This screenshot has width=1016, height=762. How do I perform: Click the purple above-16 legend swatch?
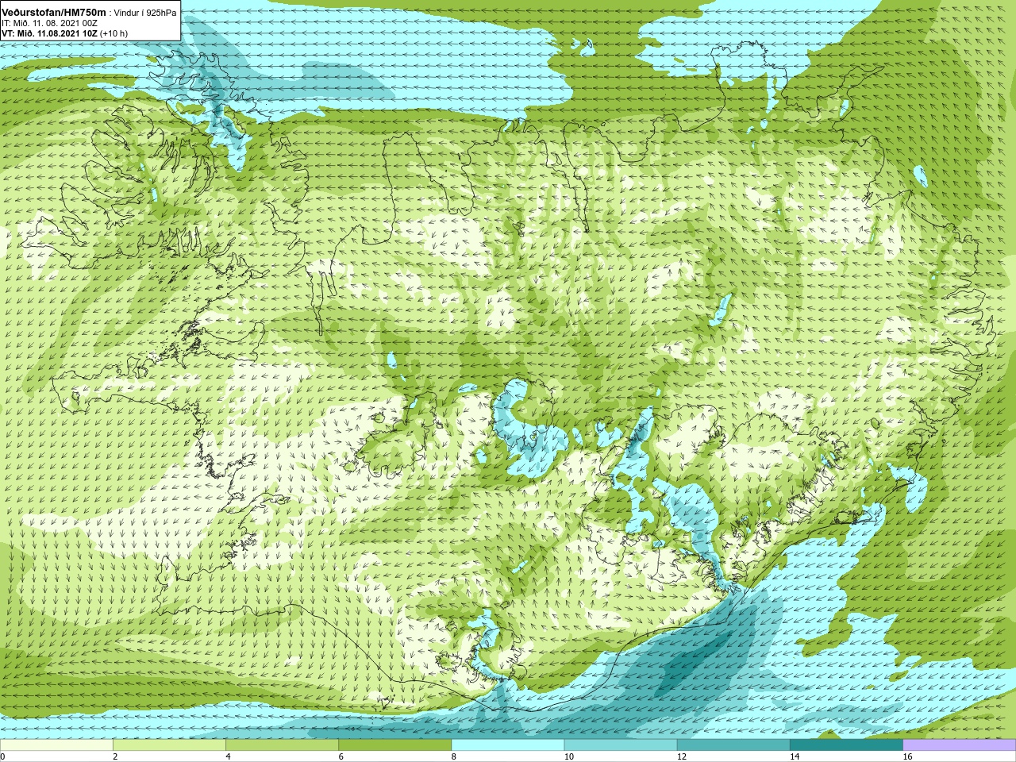(960, 745)
